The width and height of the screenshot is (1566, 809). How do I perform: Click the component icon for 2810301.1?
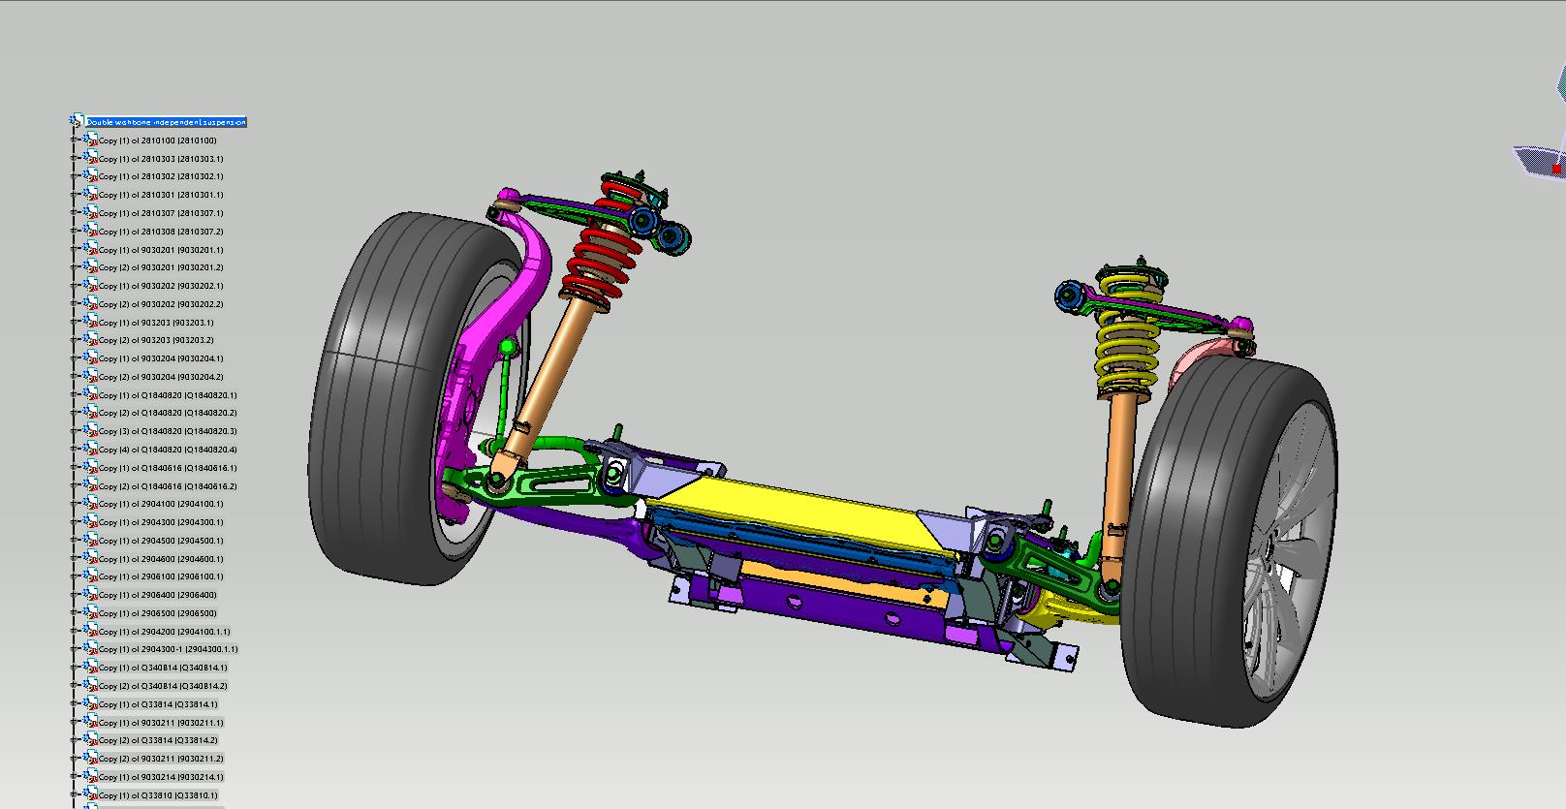(91, 195)
